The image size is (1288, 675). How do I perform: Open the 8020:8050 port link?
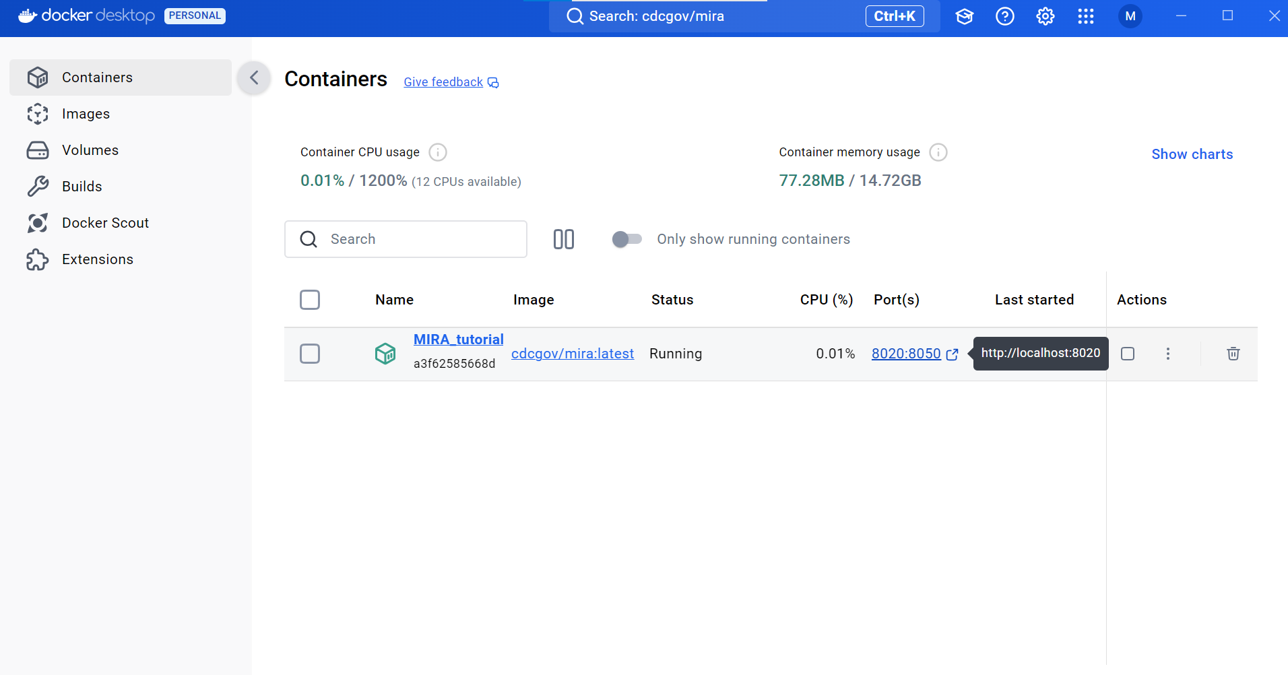click(906, 354)
